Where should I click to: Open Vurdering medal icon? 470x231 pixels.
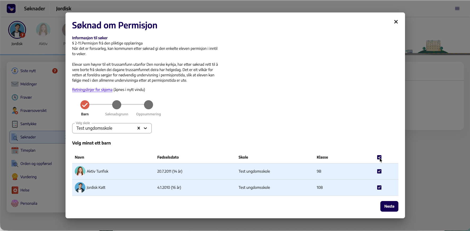point(15,177)
